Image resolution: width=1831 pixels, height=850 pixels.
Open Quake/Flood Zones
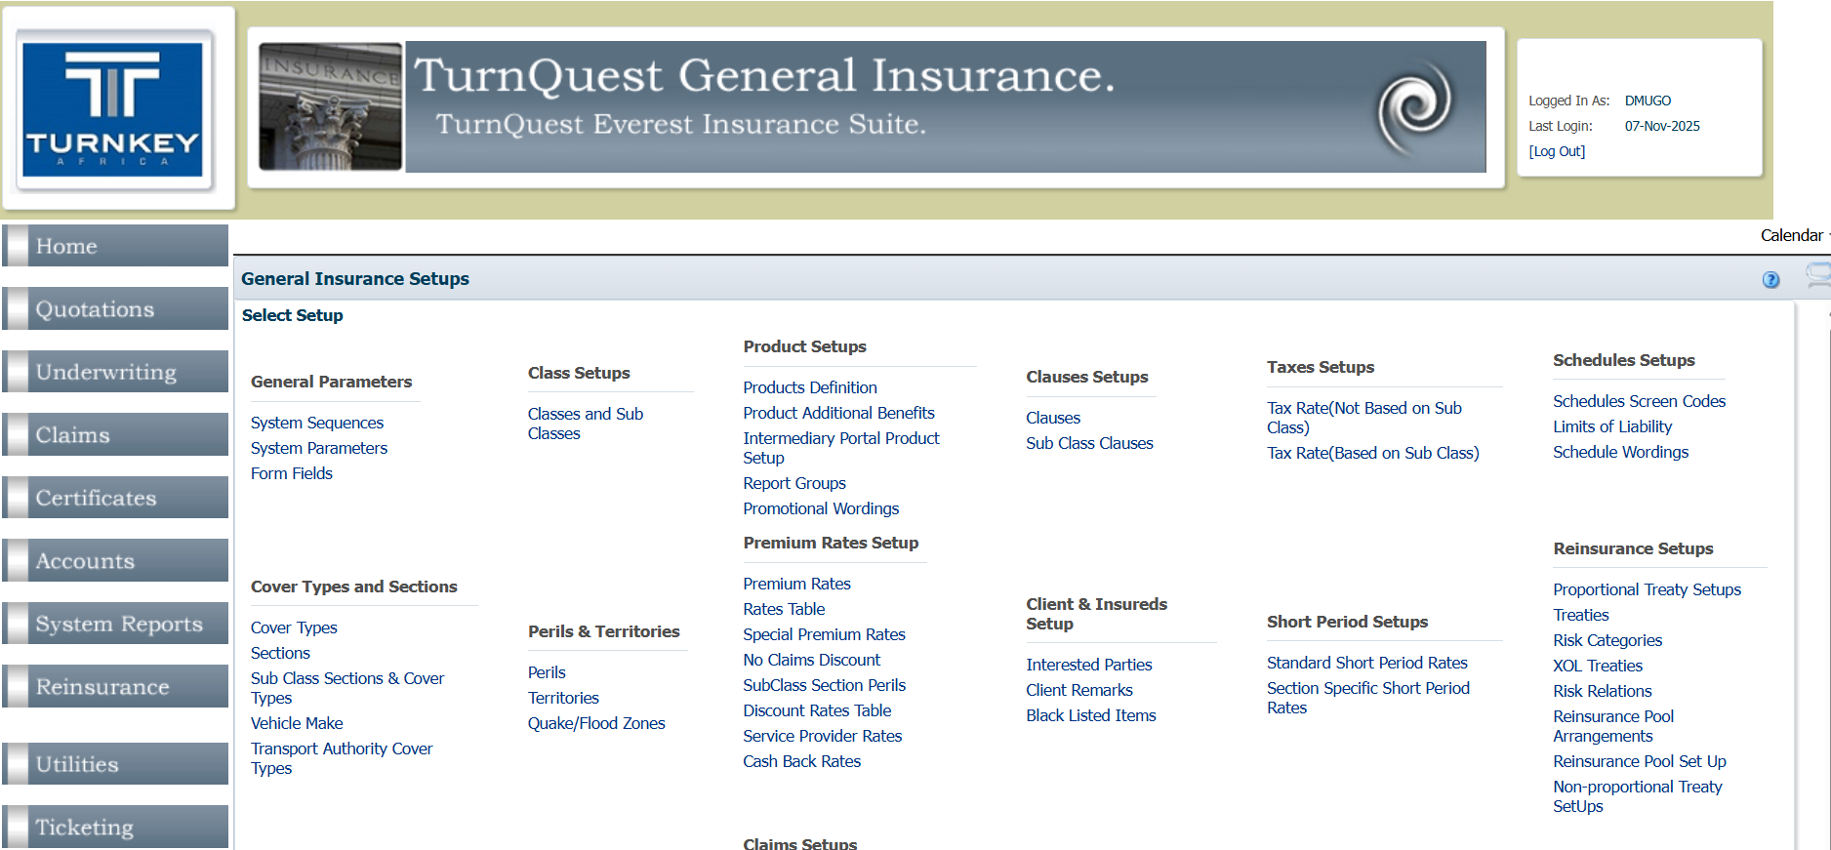point(596,723)
